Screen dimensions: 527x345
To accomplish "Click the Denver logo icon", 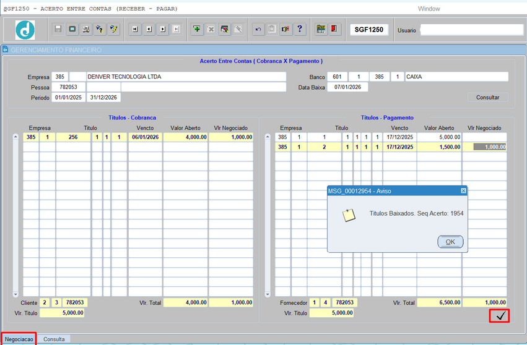I will [x=25, y=30].
